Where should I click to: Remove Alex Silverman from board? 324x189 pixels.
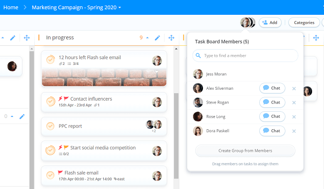(x=294, y=89)
